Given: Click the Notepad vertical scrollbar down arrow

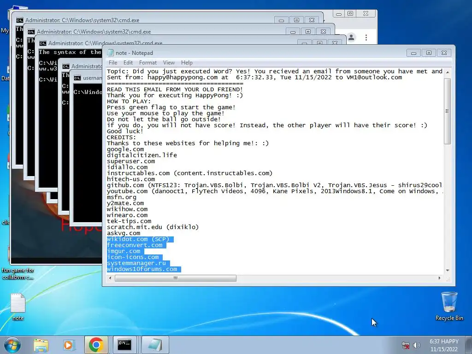Looking at the screenshot, I should [448, 270].
